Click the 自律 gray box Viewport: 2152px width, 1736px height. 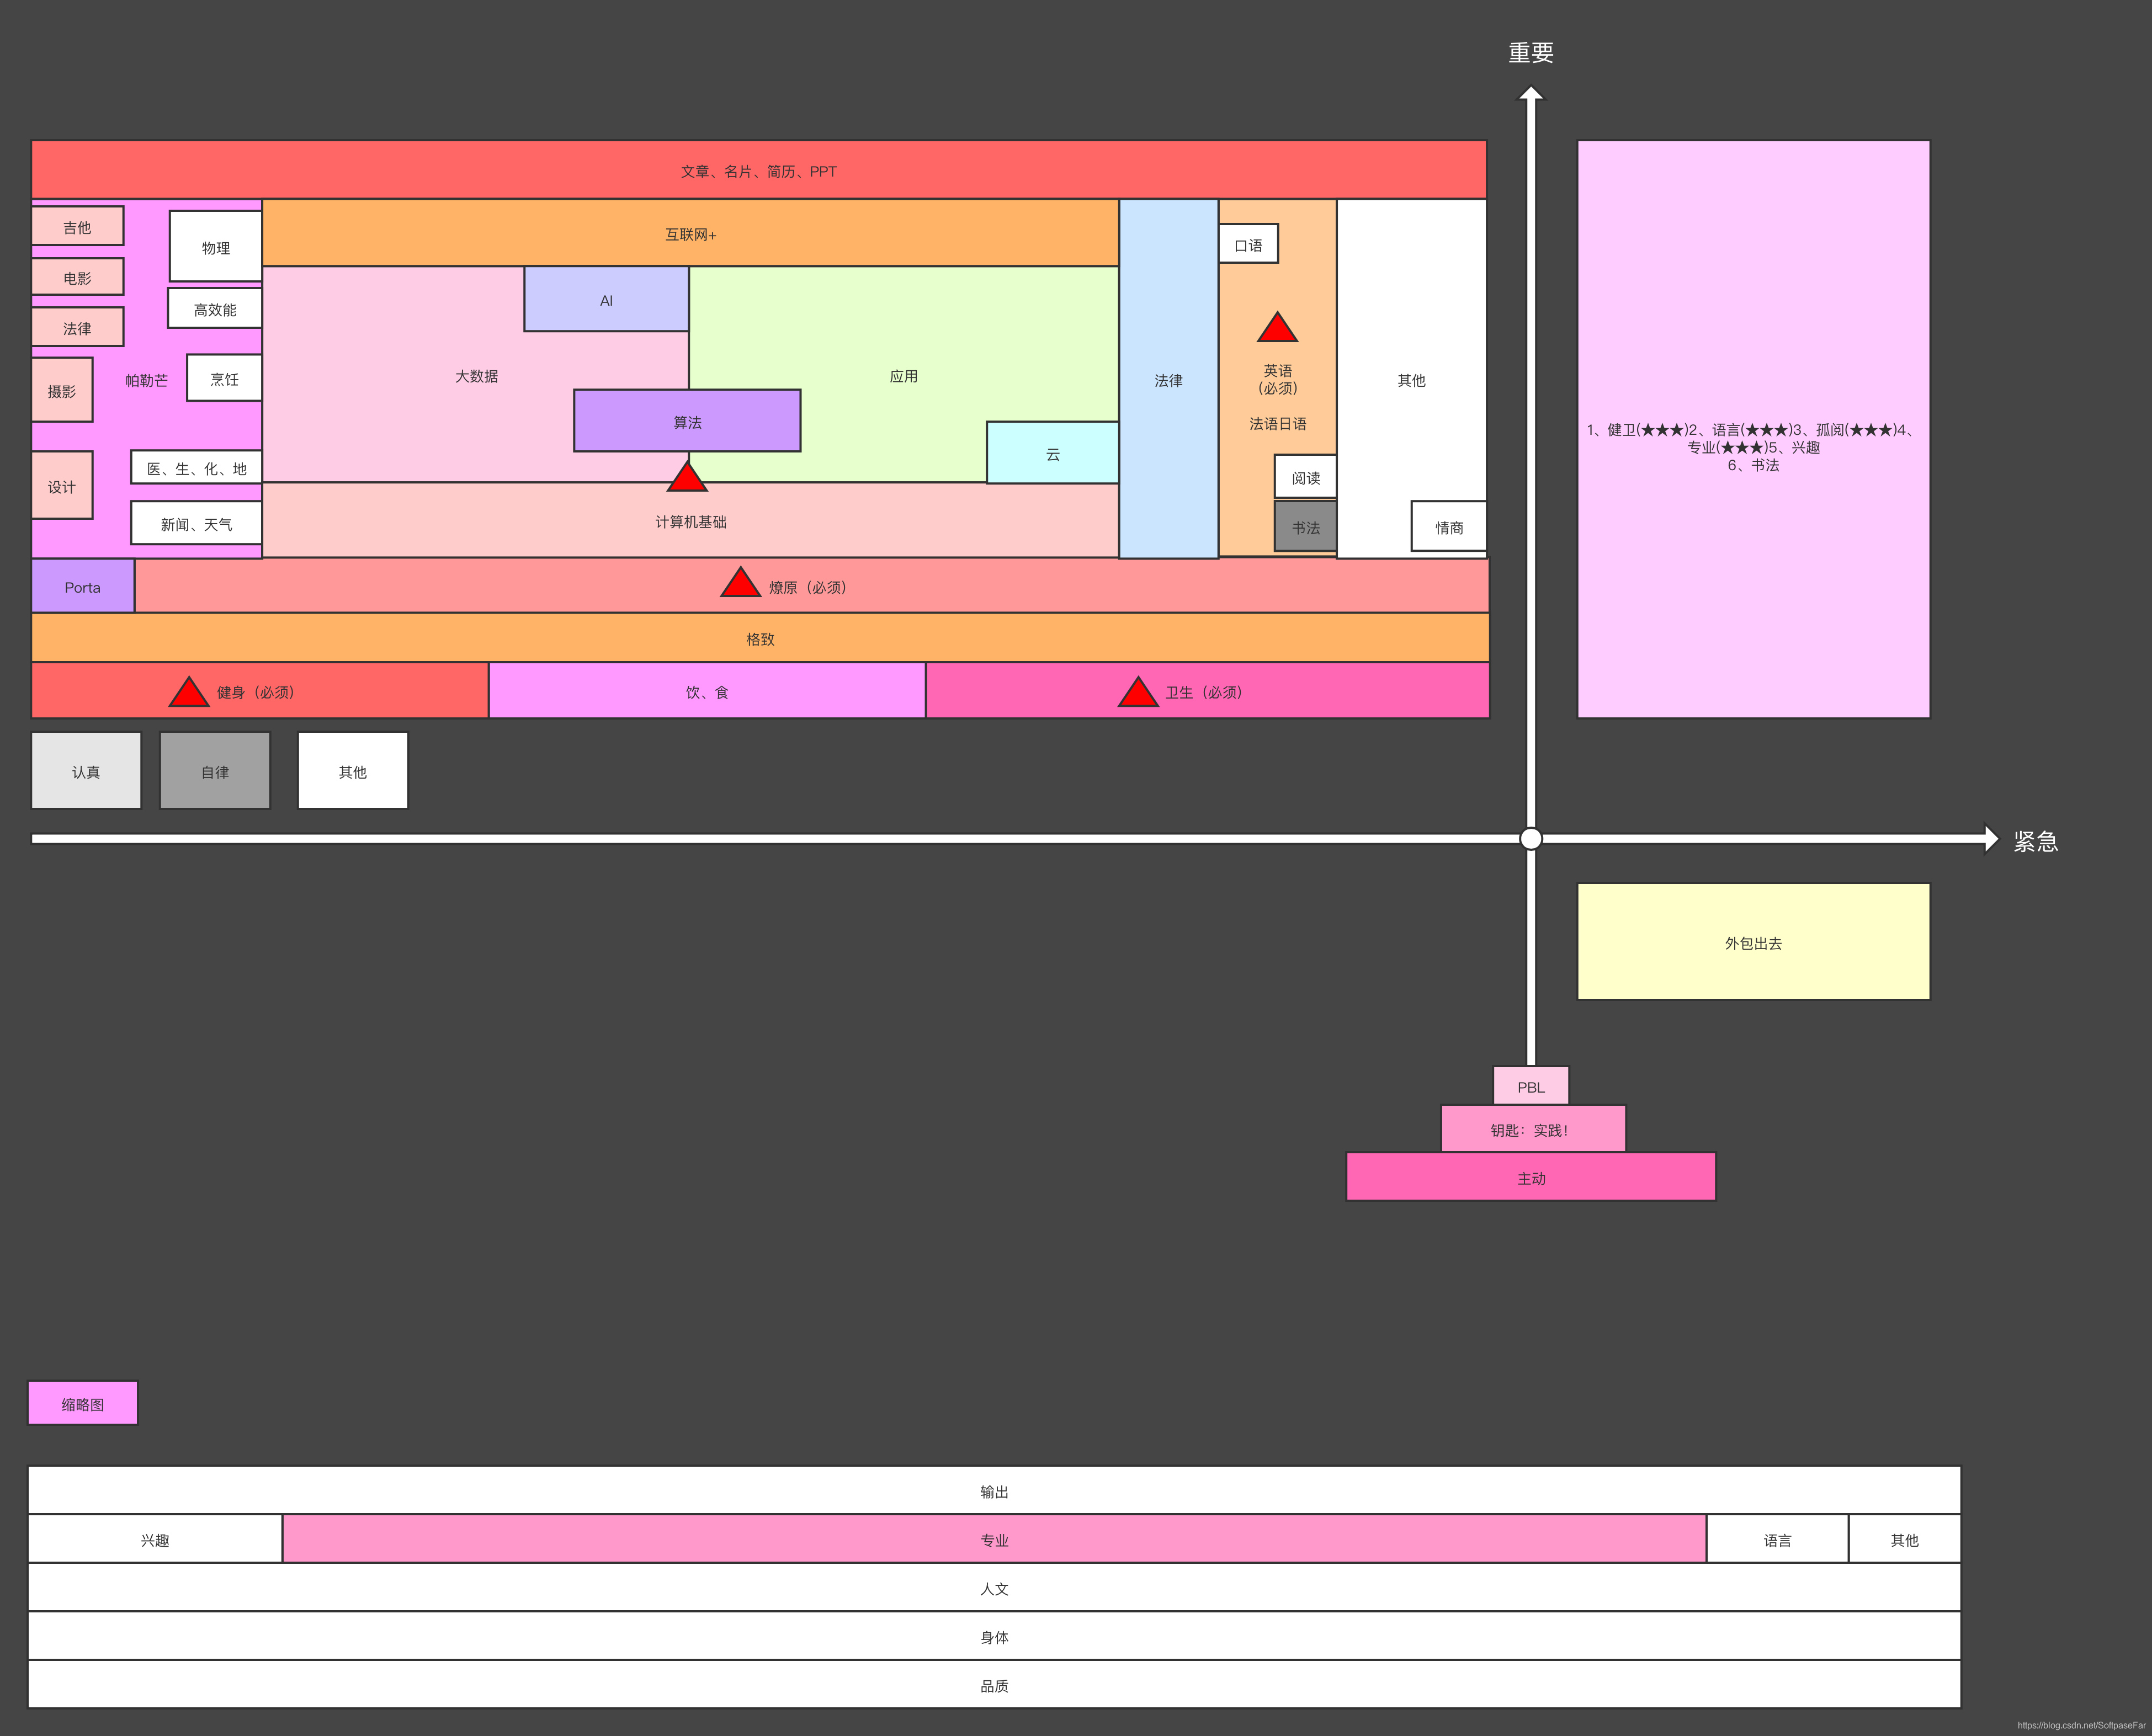[x=215, y=771]
